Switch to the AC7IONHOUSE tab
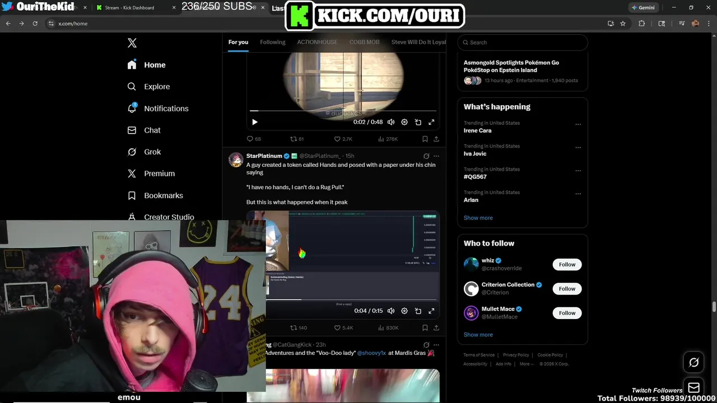Screen dimensions: 717x403 click(317, 42)
